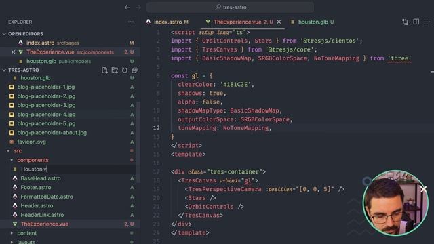Open index.astro from Open Editors list
434x244 pixels.
pos(70,43)
